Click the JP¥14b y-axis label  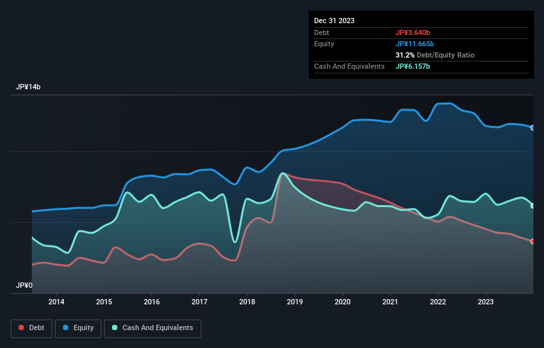(28, 87)
